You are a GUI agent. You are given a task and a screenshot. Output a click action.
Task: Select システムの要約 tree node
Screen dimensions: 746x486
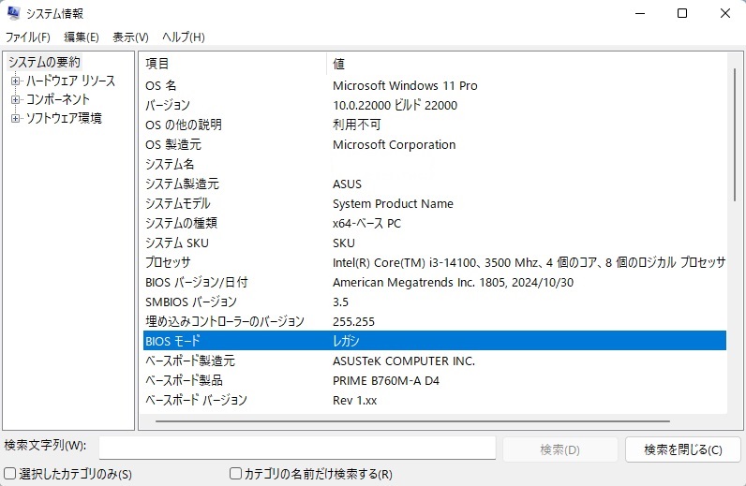[x=44, y=62]
